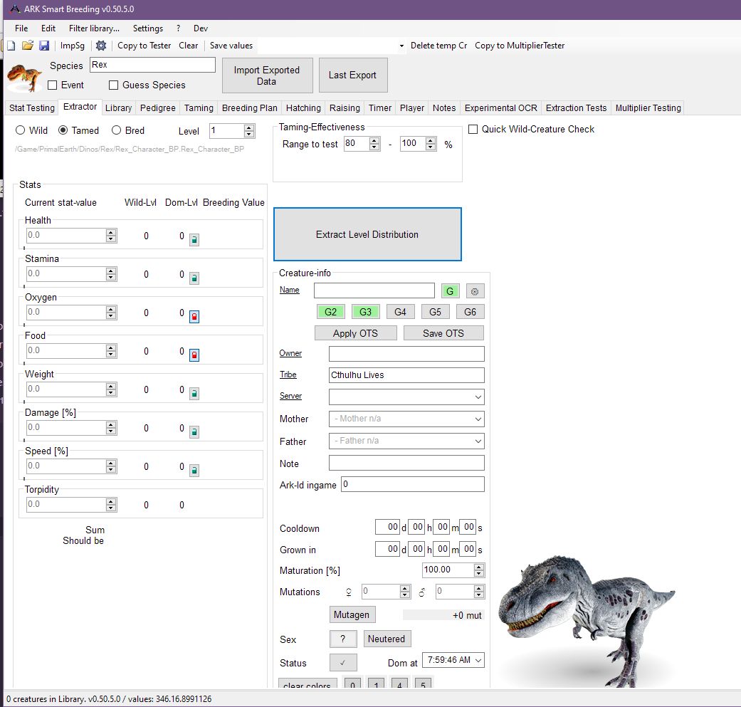Click Copy to Tester in toolbar
Screen dimensions: 741x707
144,46
